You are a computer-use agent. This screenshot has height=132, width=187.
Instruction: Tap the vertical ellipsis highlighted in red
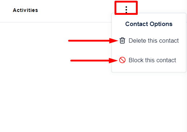point(126,10)
